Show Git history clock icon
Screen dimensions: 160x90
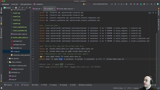pyautogui.click(x=144, y=4)
